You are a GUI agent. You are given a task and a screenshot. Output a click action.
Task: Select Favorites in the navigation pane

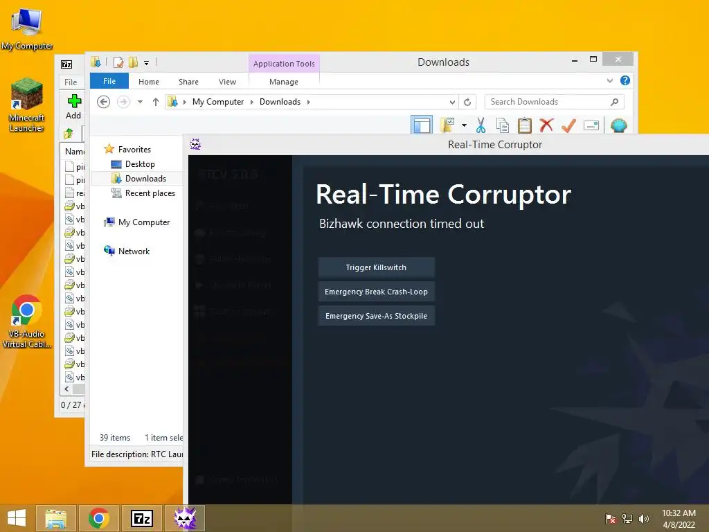tap(134, 150)
